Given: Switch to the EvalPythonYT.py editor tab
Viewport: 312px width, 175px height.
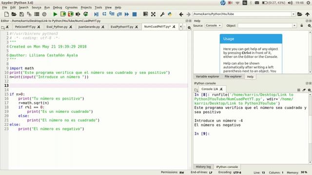Looking at the screenshot, I should 122,27.
